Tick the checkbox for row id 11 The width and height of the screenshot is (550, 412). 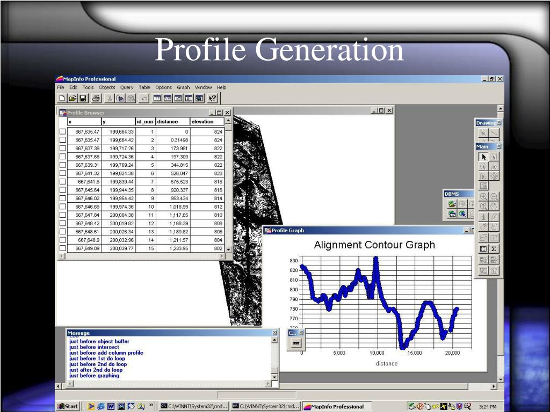(62, 215)
